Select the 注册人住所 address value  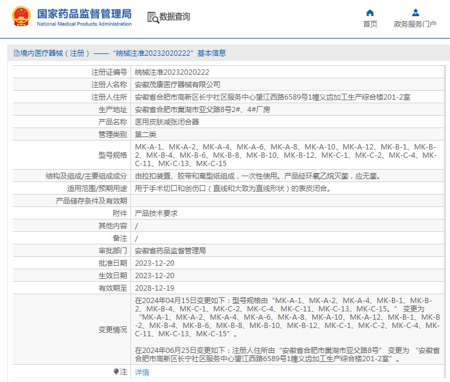click(272, 97)
